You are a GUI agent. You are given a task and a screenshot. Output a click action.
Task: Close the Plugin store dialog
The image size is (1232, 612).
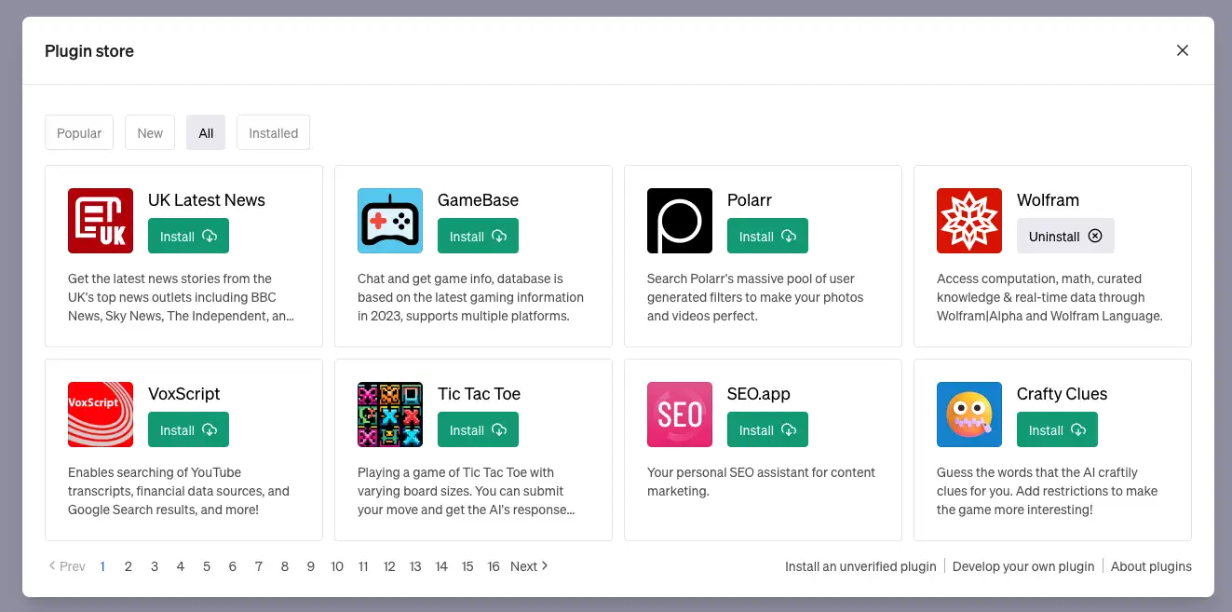tap(1182, 50)
